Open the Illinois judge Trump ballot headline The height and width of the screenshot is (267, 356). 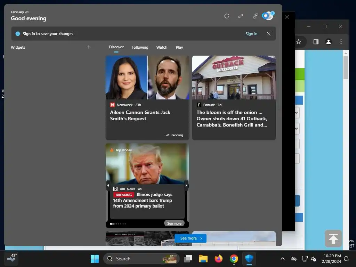pyautogui.click(x=143, y=200)
